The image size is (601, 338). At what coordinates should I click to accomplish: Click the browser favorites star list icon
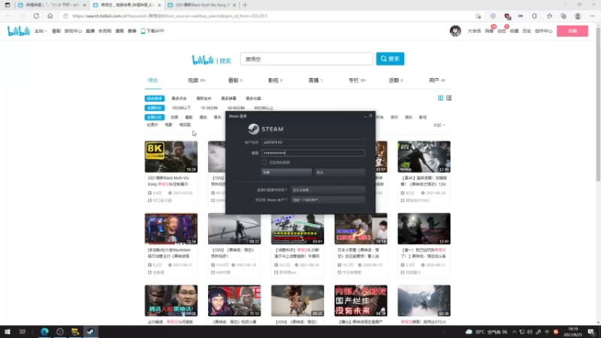(549, 16)
